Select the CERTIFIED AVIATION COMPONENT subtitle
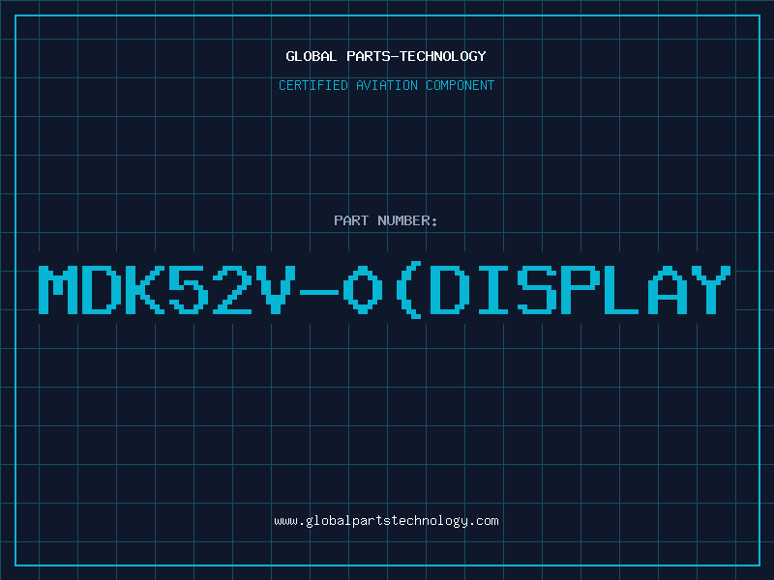 [x=386, y=85]
